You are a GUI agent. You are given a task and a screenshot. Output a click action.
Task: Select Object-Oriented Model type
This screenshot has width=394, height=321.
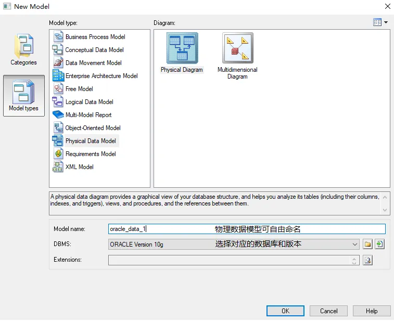click(93, 128)
